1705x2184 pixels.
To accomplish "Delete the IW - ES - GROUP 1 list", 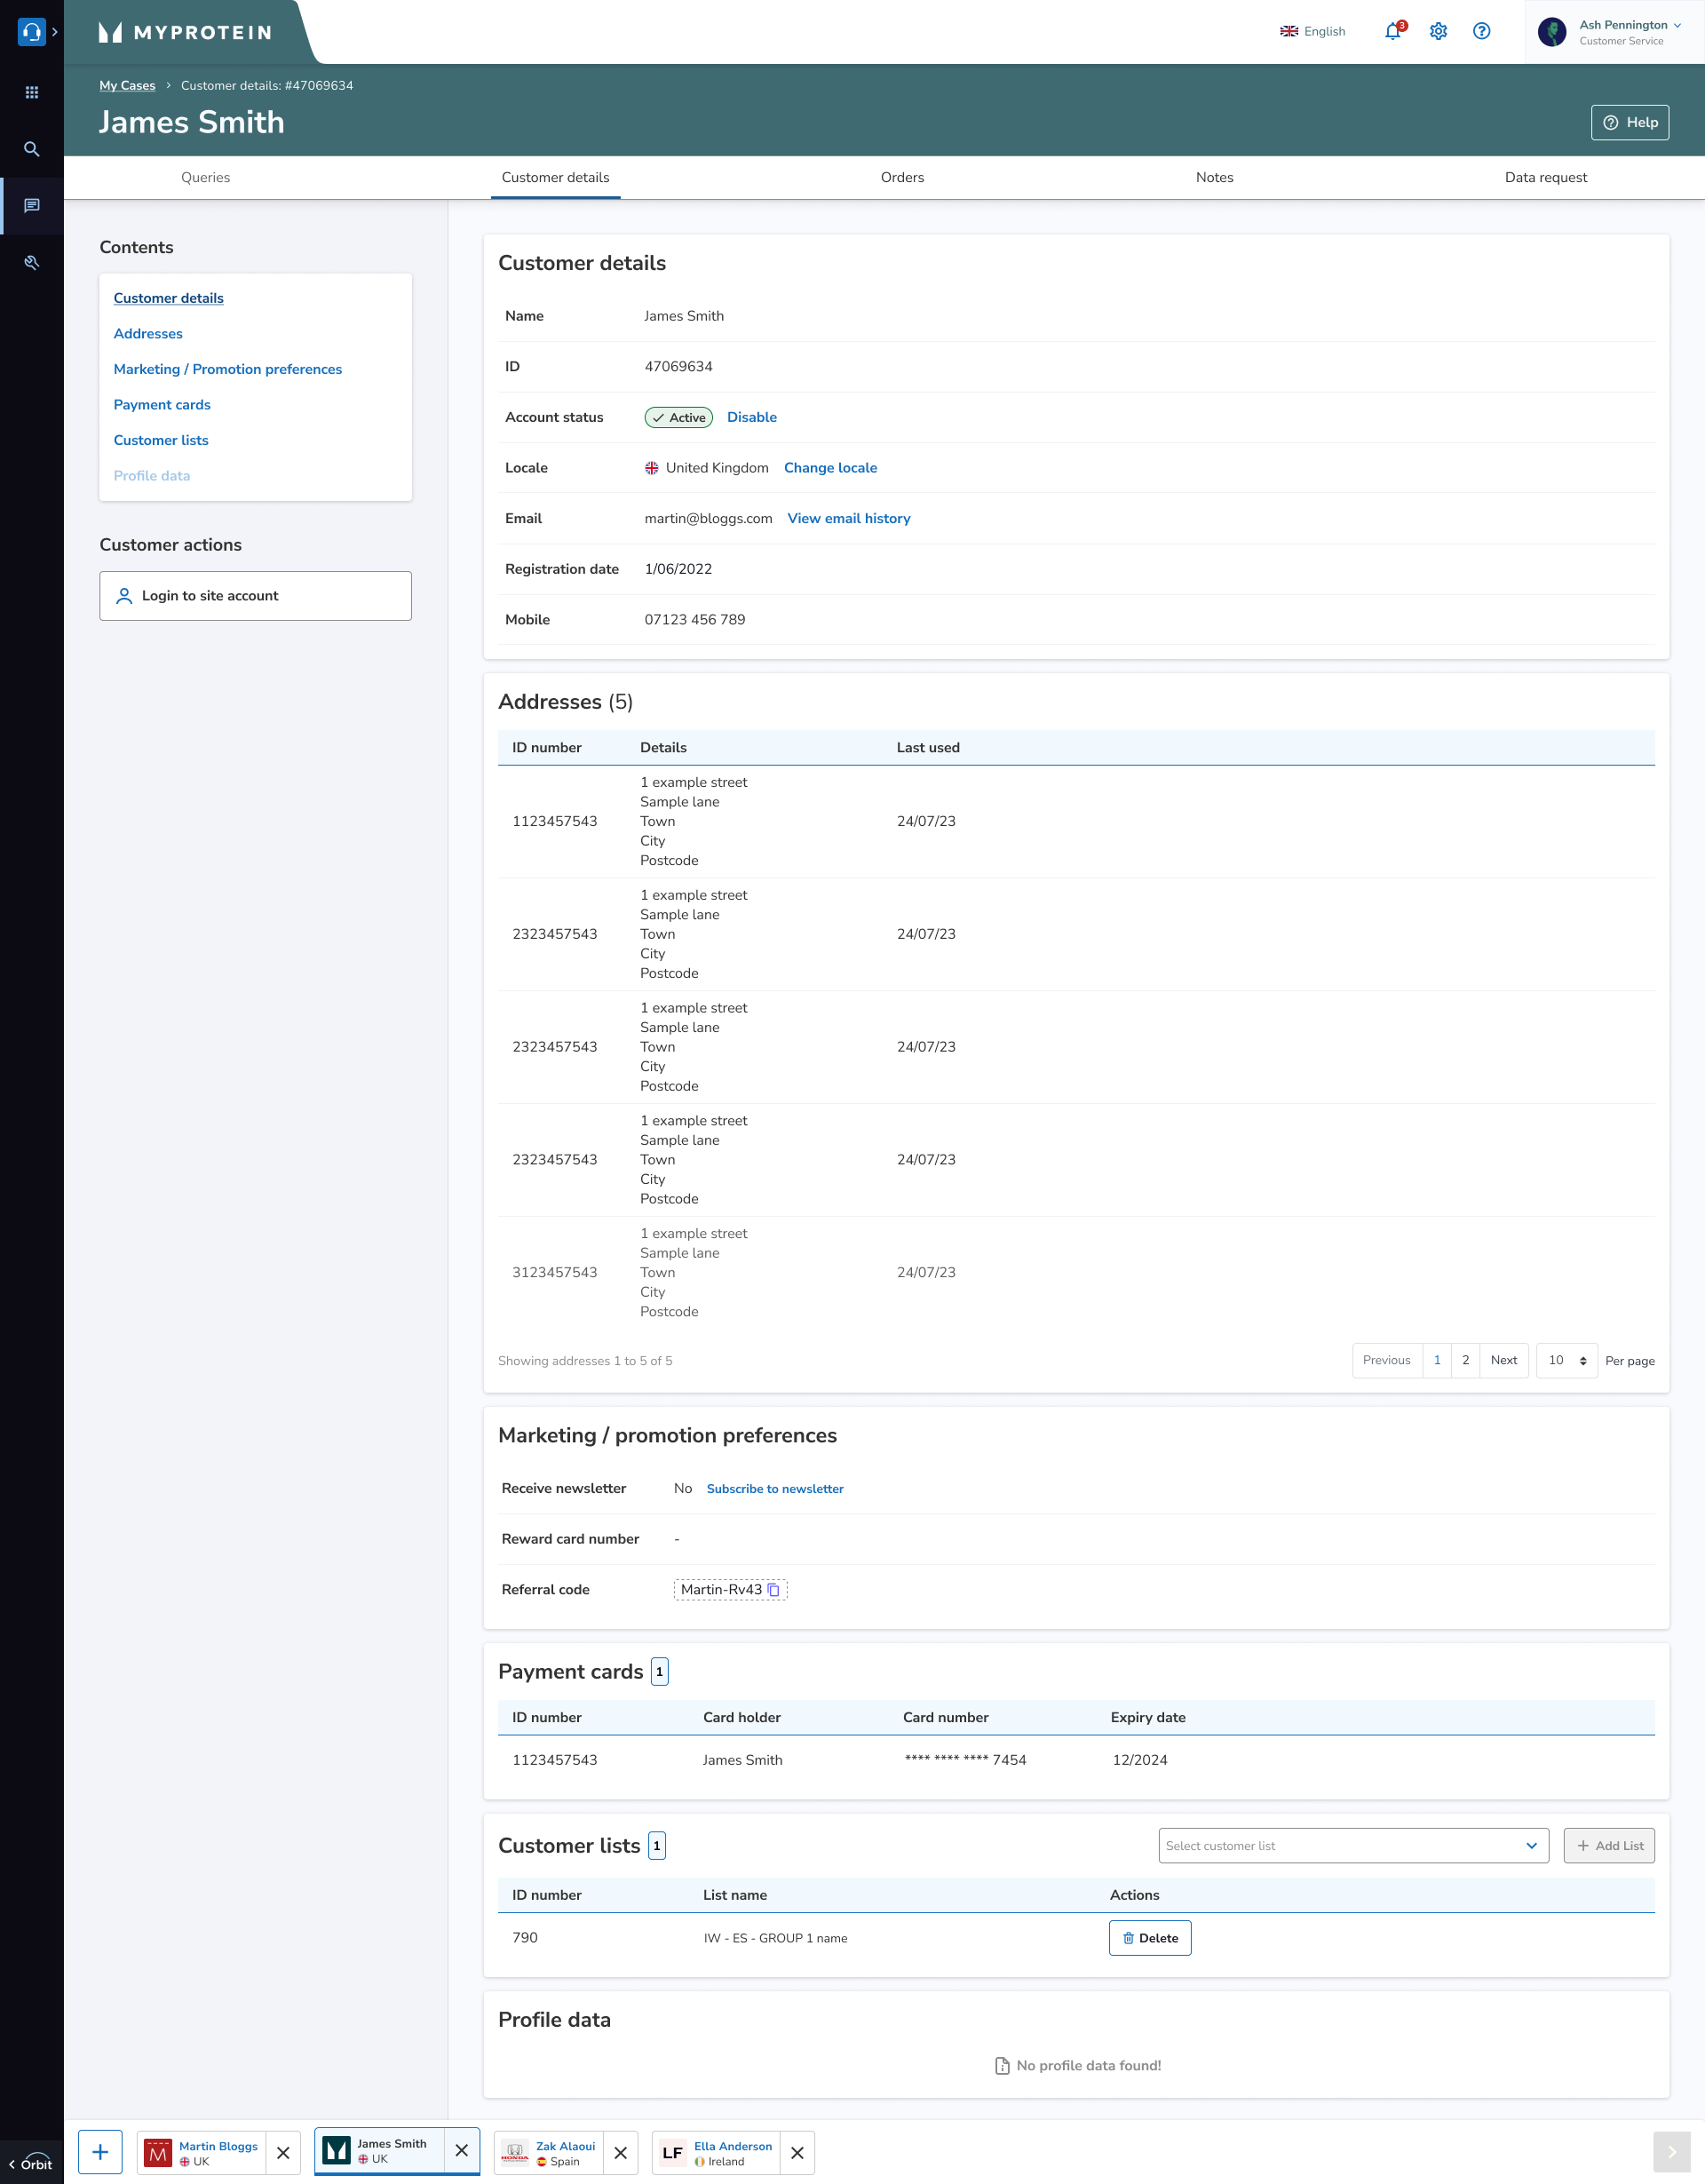I will [1149, 1937].
